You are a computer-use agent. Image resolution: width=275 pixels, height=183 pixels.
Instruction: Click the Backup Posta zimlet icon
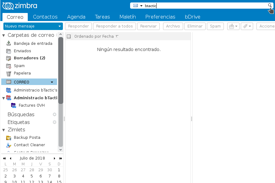click(x=9, y=138)
